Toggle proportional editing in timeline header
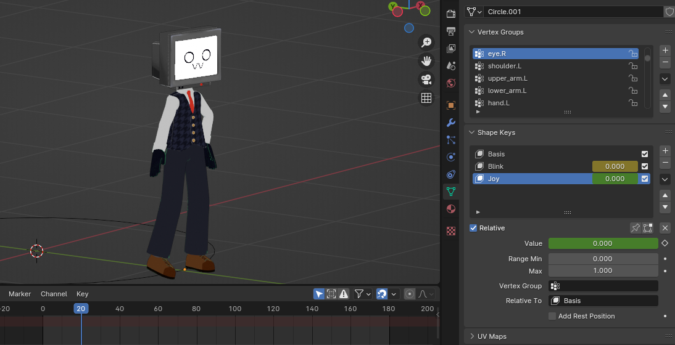Screen dimensions: 675x345 410,294
